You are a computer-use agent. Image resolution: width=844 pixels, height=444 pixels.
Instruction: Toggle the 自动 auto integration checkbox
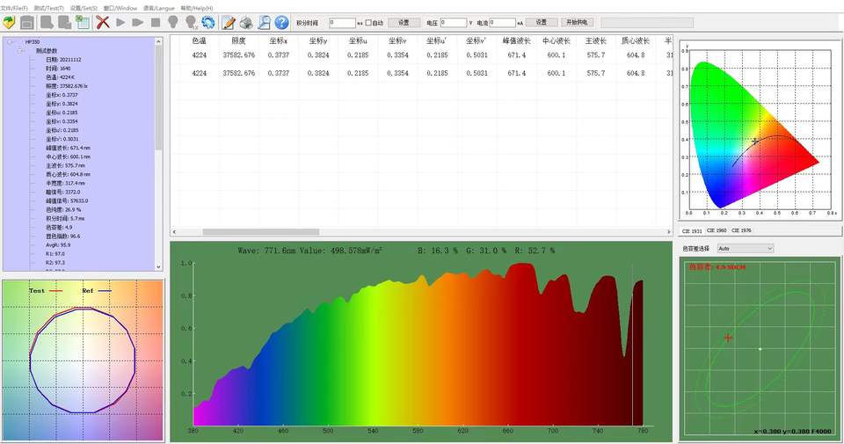click(x=368, y=23)
